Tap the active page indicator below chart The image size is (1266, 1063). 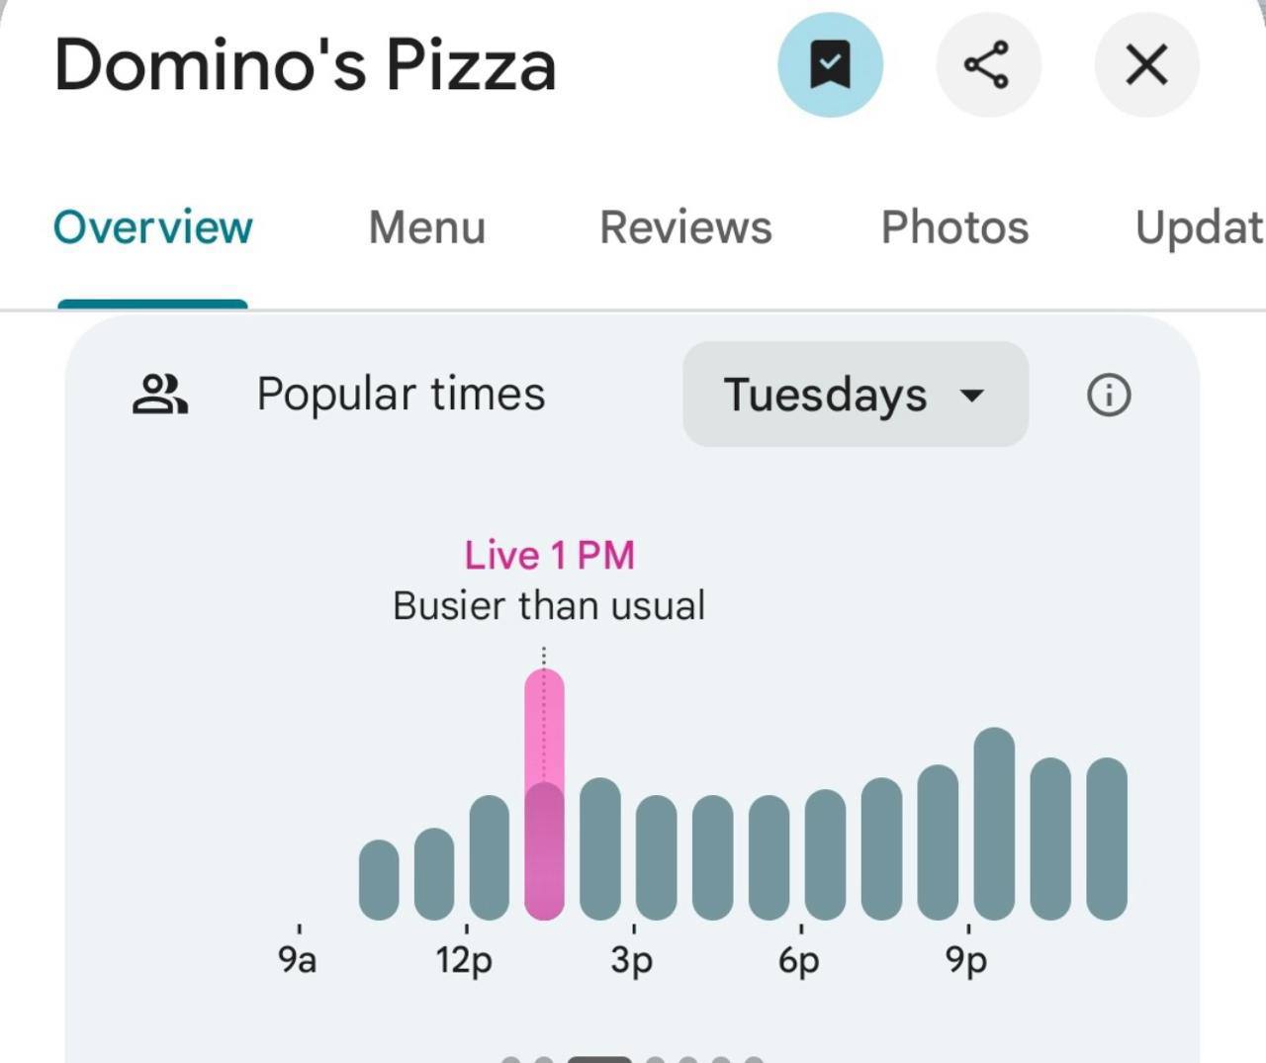(x=599, y=1059)
